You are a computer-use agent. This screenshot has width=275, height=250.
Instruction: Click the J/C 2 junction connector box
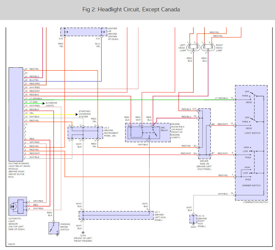(x=85, y=133)
